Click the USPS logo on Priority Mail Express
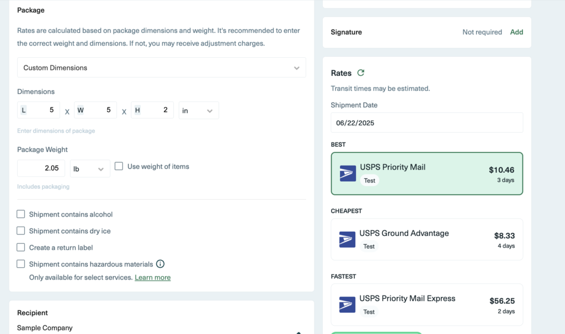The image size is (565, 334). (x=347, y=305)
